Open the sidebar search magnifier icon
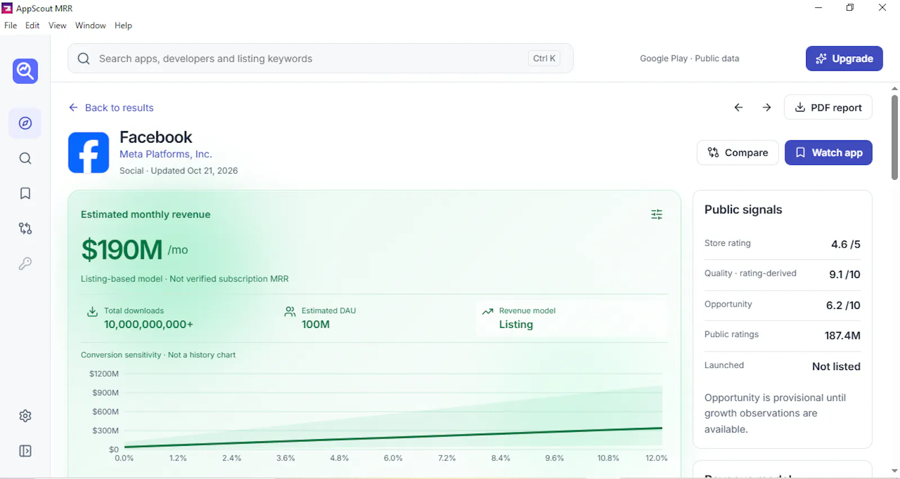The height and width of the screenshot is (479, 900). 25,158
